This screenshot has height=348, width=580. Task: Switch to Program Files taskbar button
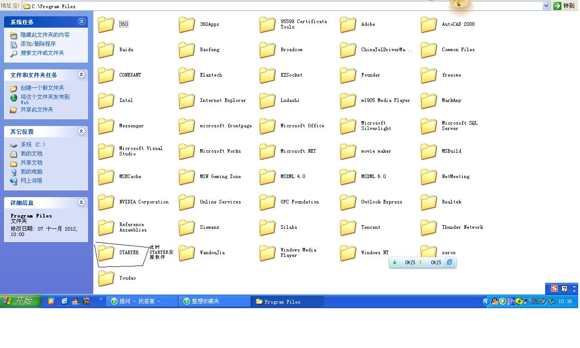coord(287,301)
